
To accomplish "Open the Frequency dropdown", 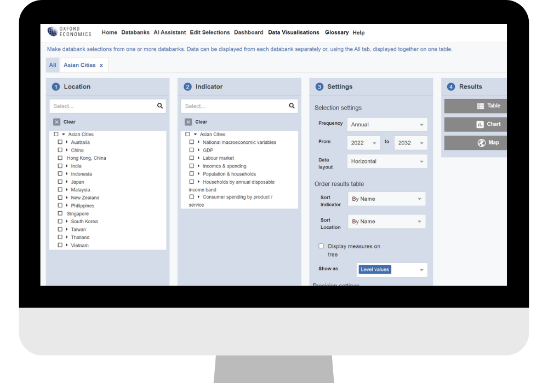I will (x=387, y=125).
